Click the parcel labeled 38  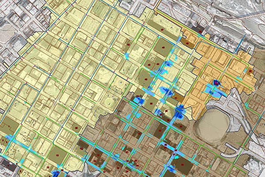[x=151, y=104]
